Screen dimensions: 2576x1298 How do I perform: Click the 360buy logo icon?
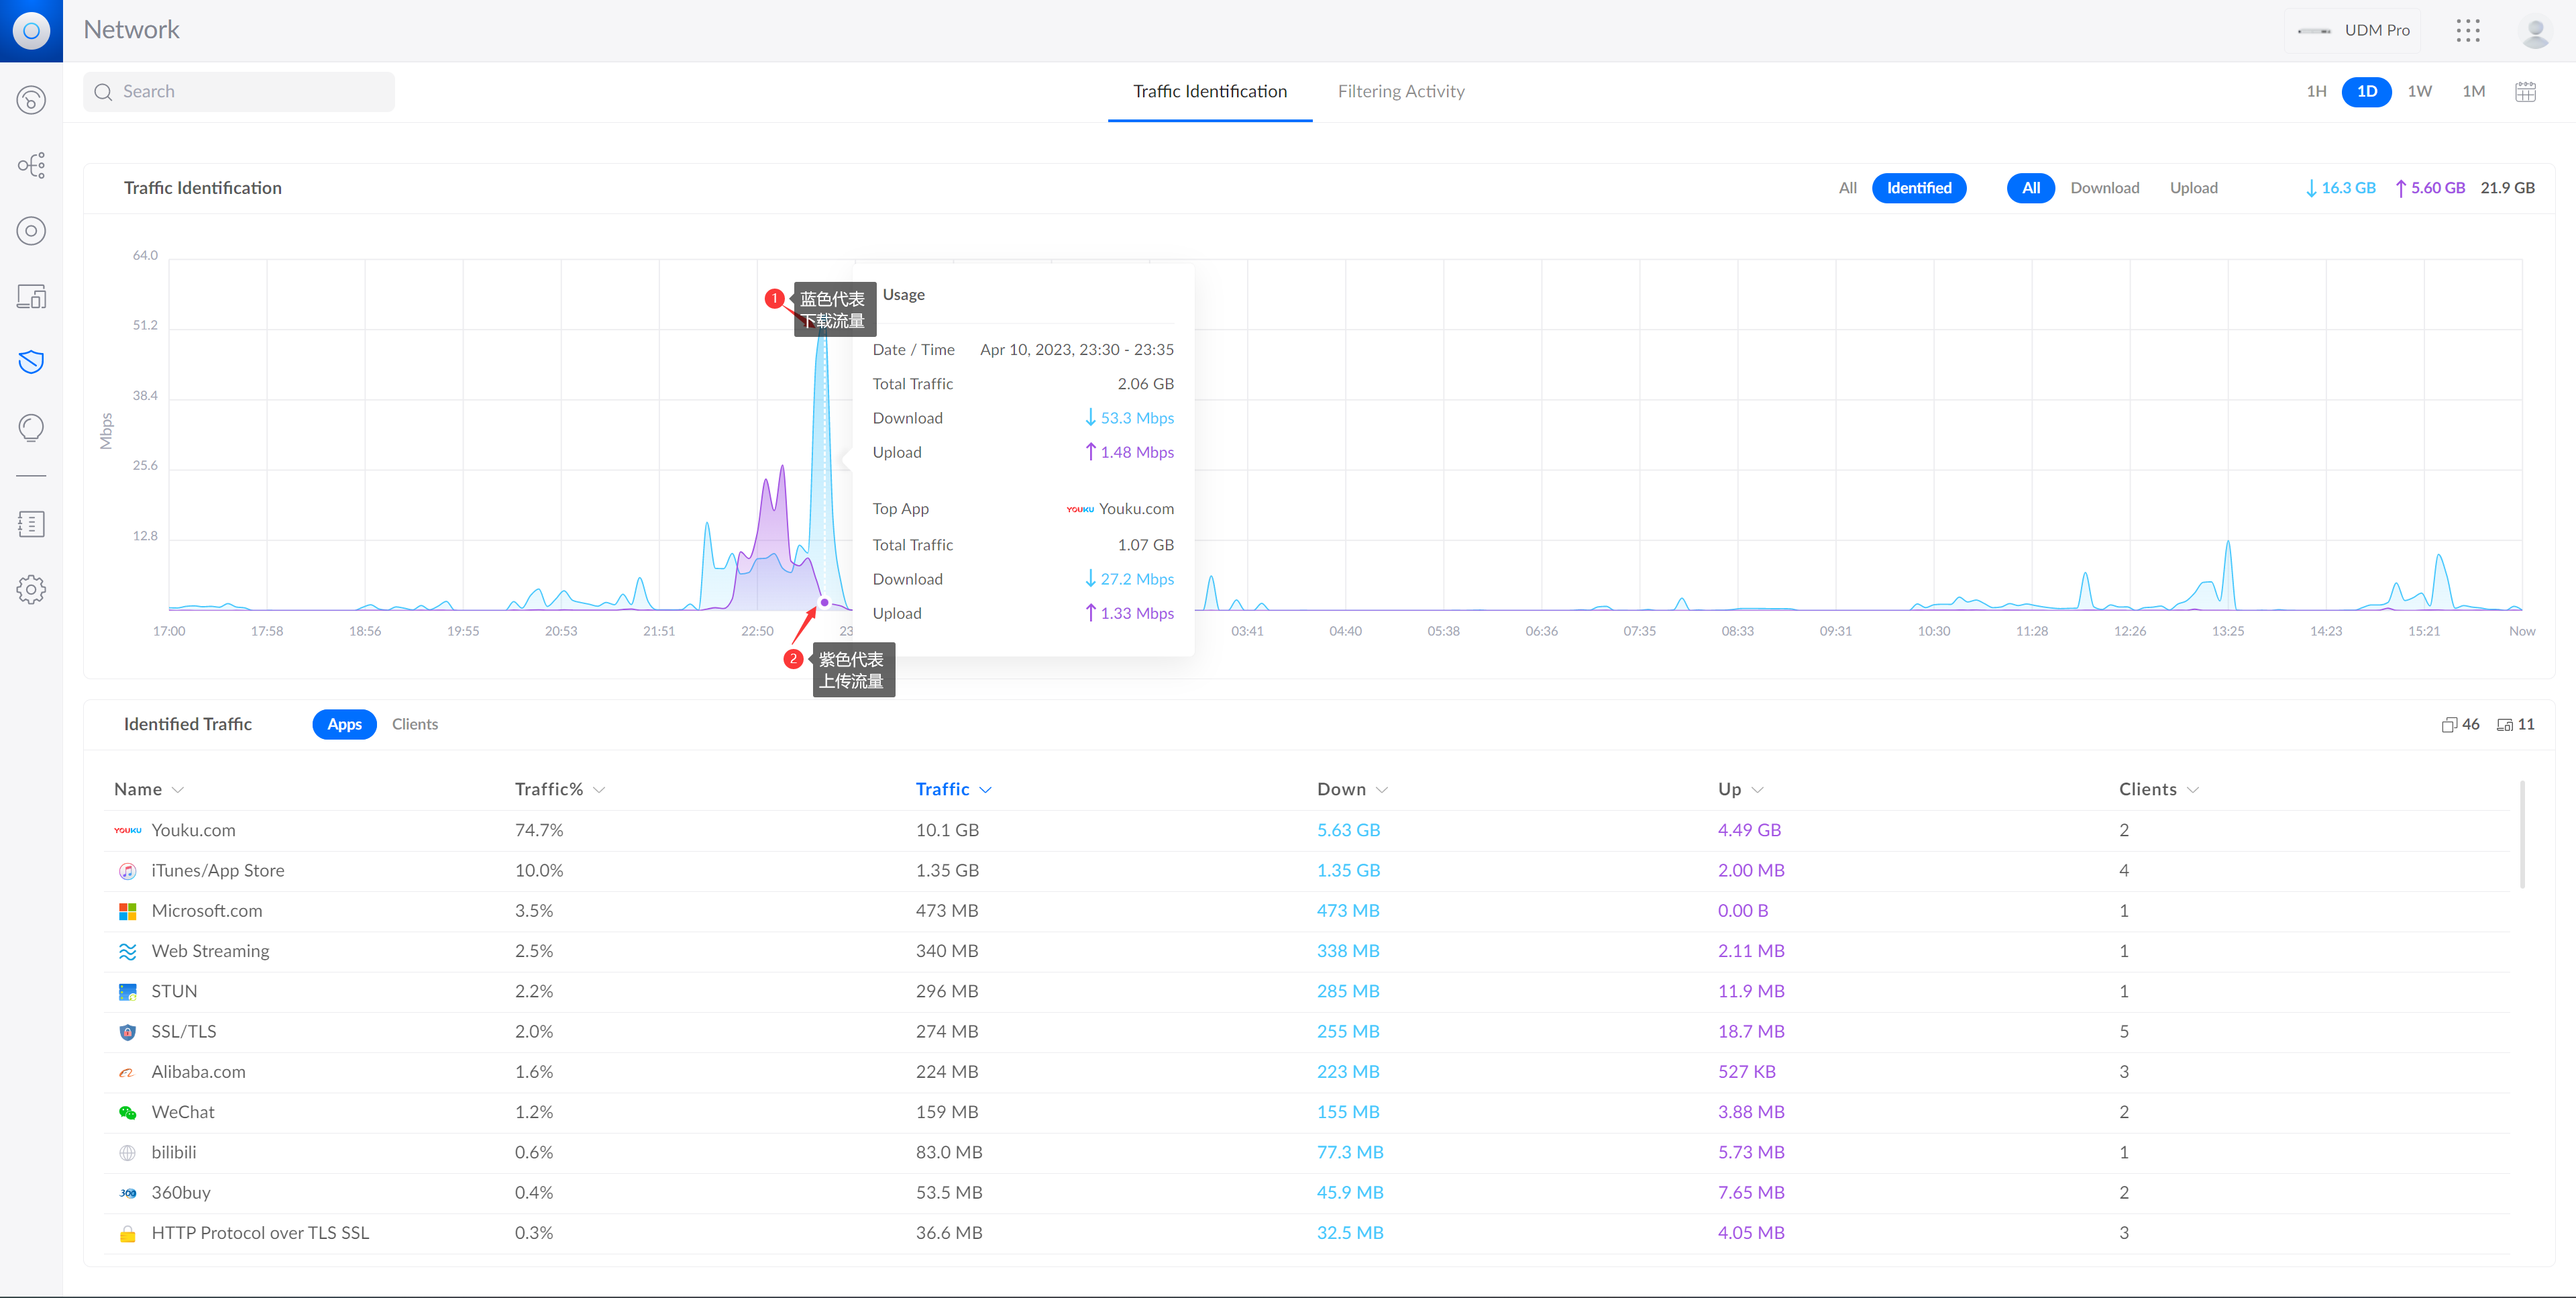pyautogui.click(x=127, y=1193)
